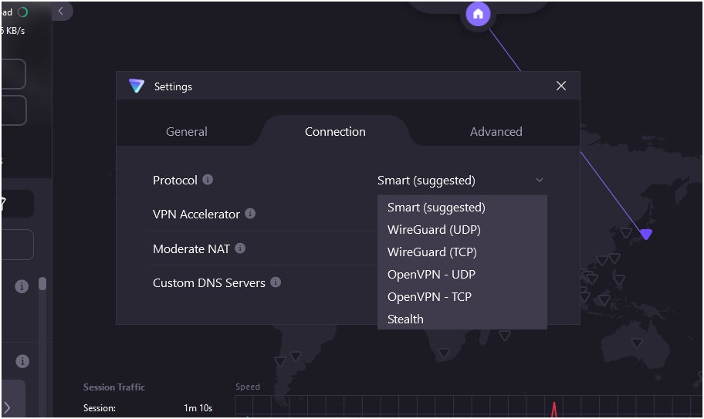704x419 pixels.
Task: Click the Custom DNS Servers label
Action: pyautogui.click(x=208, y=283)
